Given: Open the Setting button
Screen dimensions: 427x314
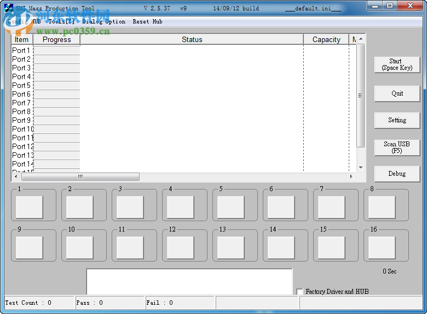Looking at the screenshot, I should [397, 120].
